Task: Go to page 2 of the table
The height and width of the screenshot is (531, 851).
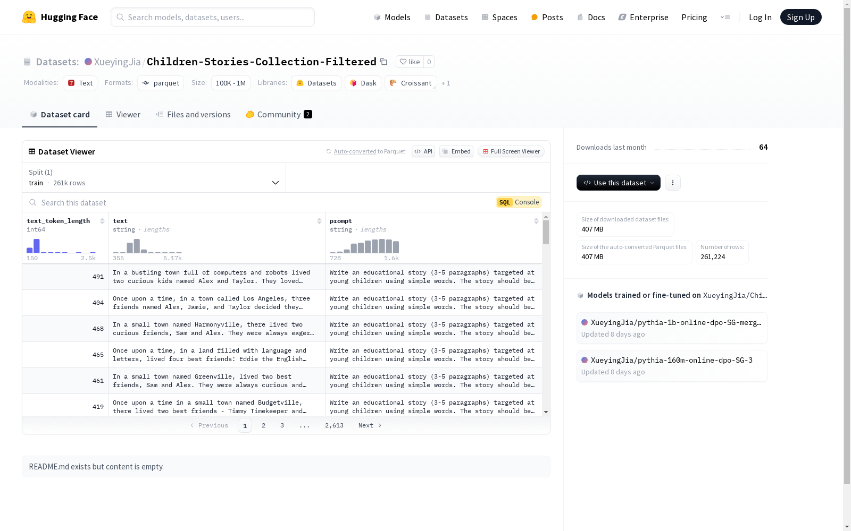Action: tap(263, 425)
